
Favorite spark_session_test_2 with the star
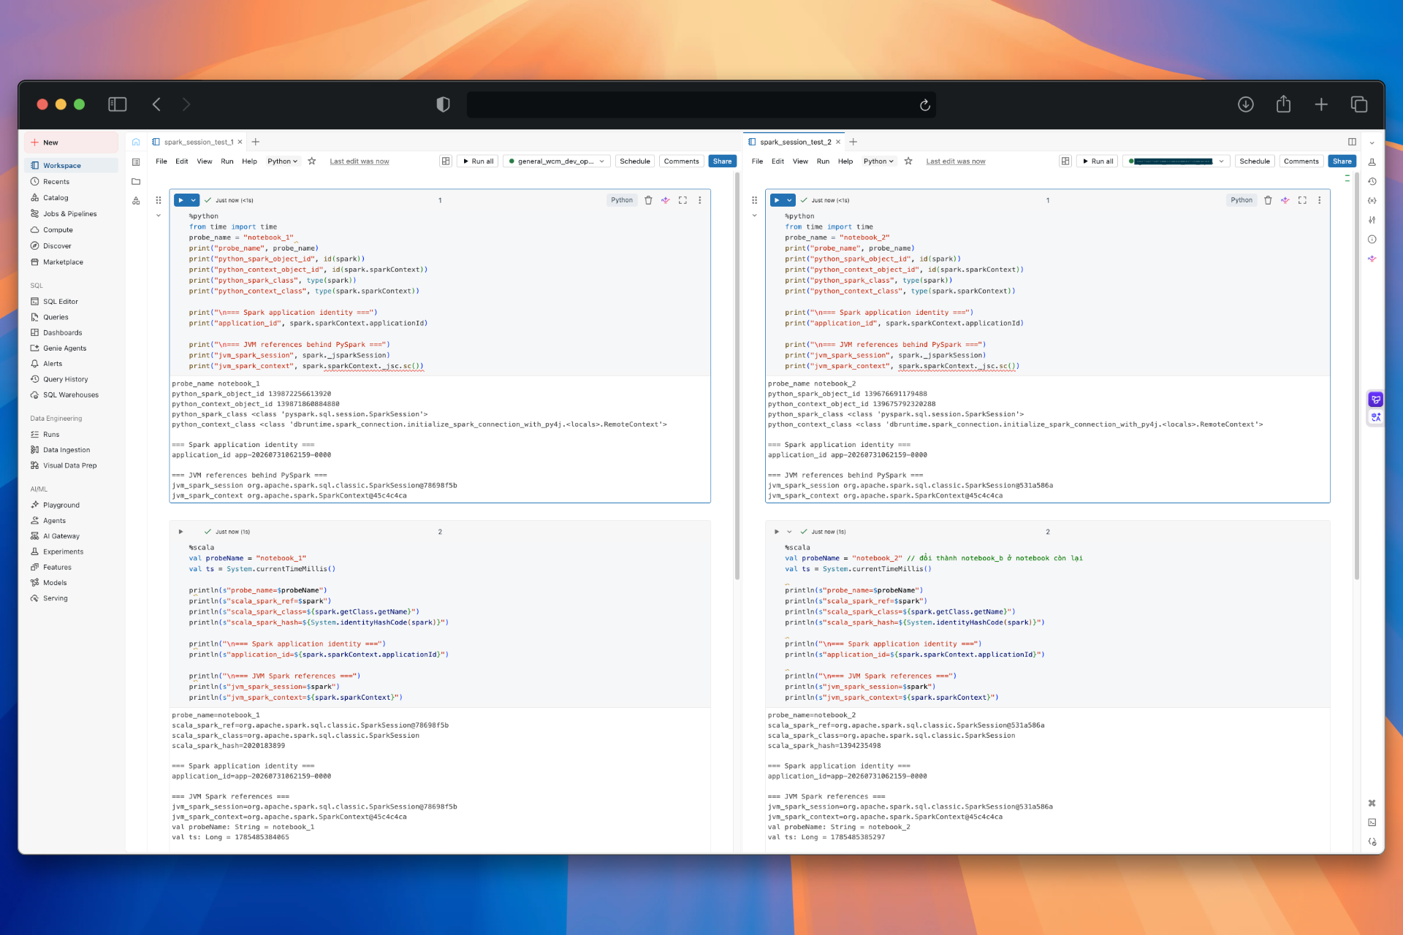point(908,161)
